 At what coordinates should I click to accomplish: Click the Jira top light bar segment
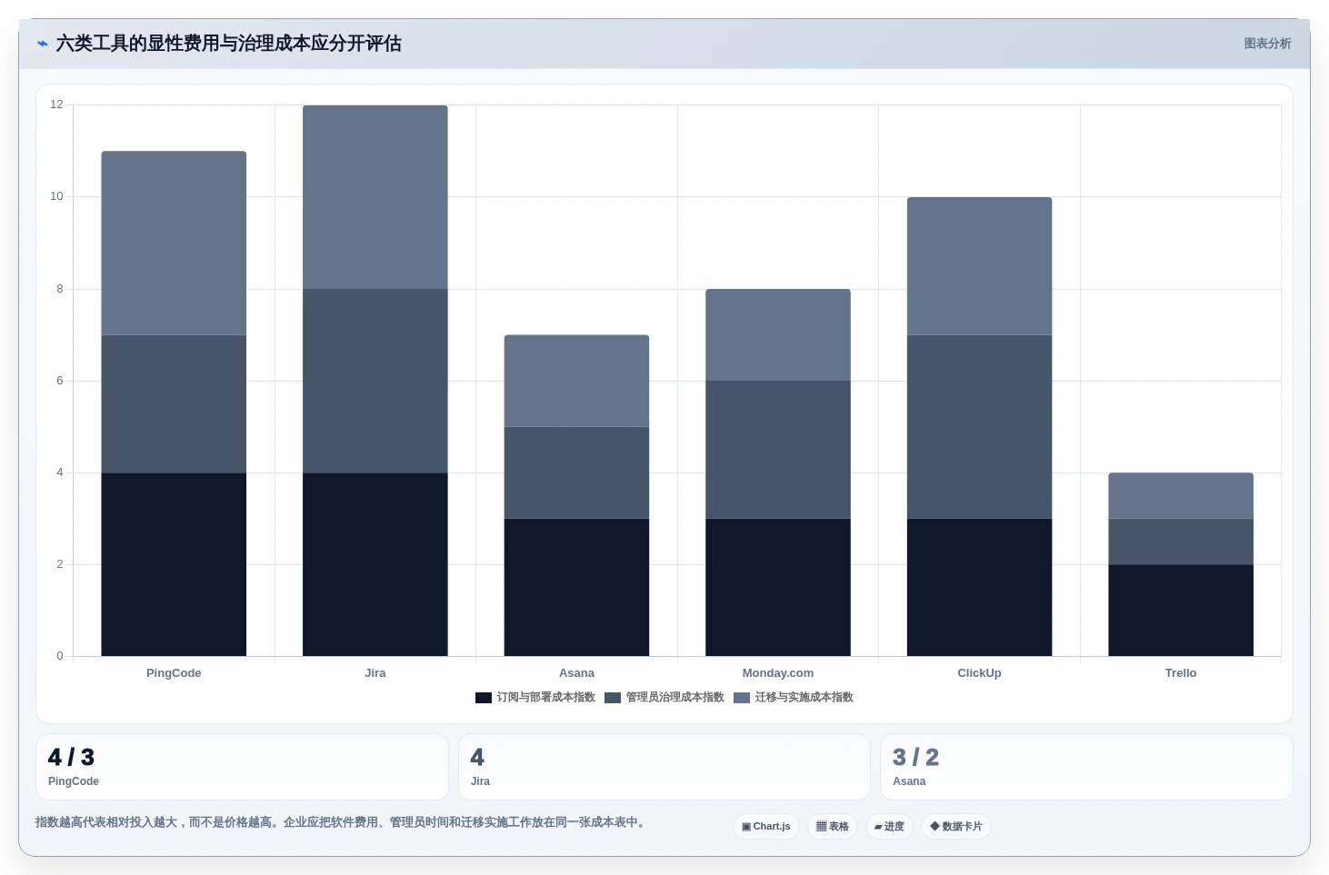tap(375, 197)
